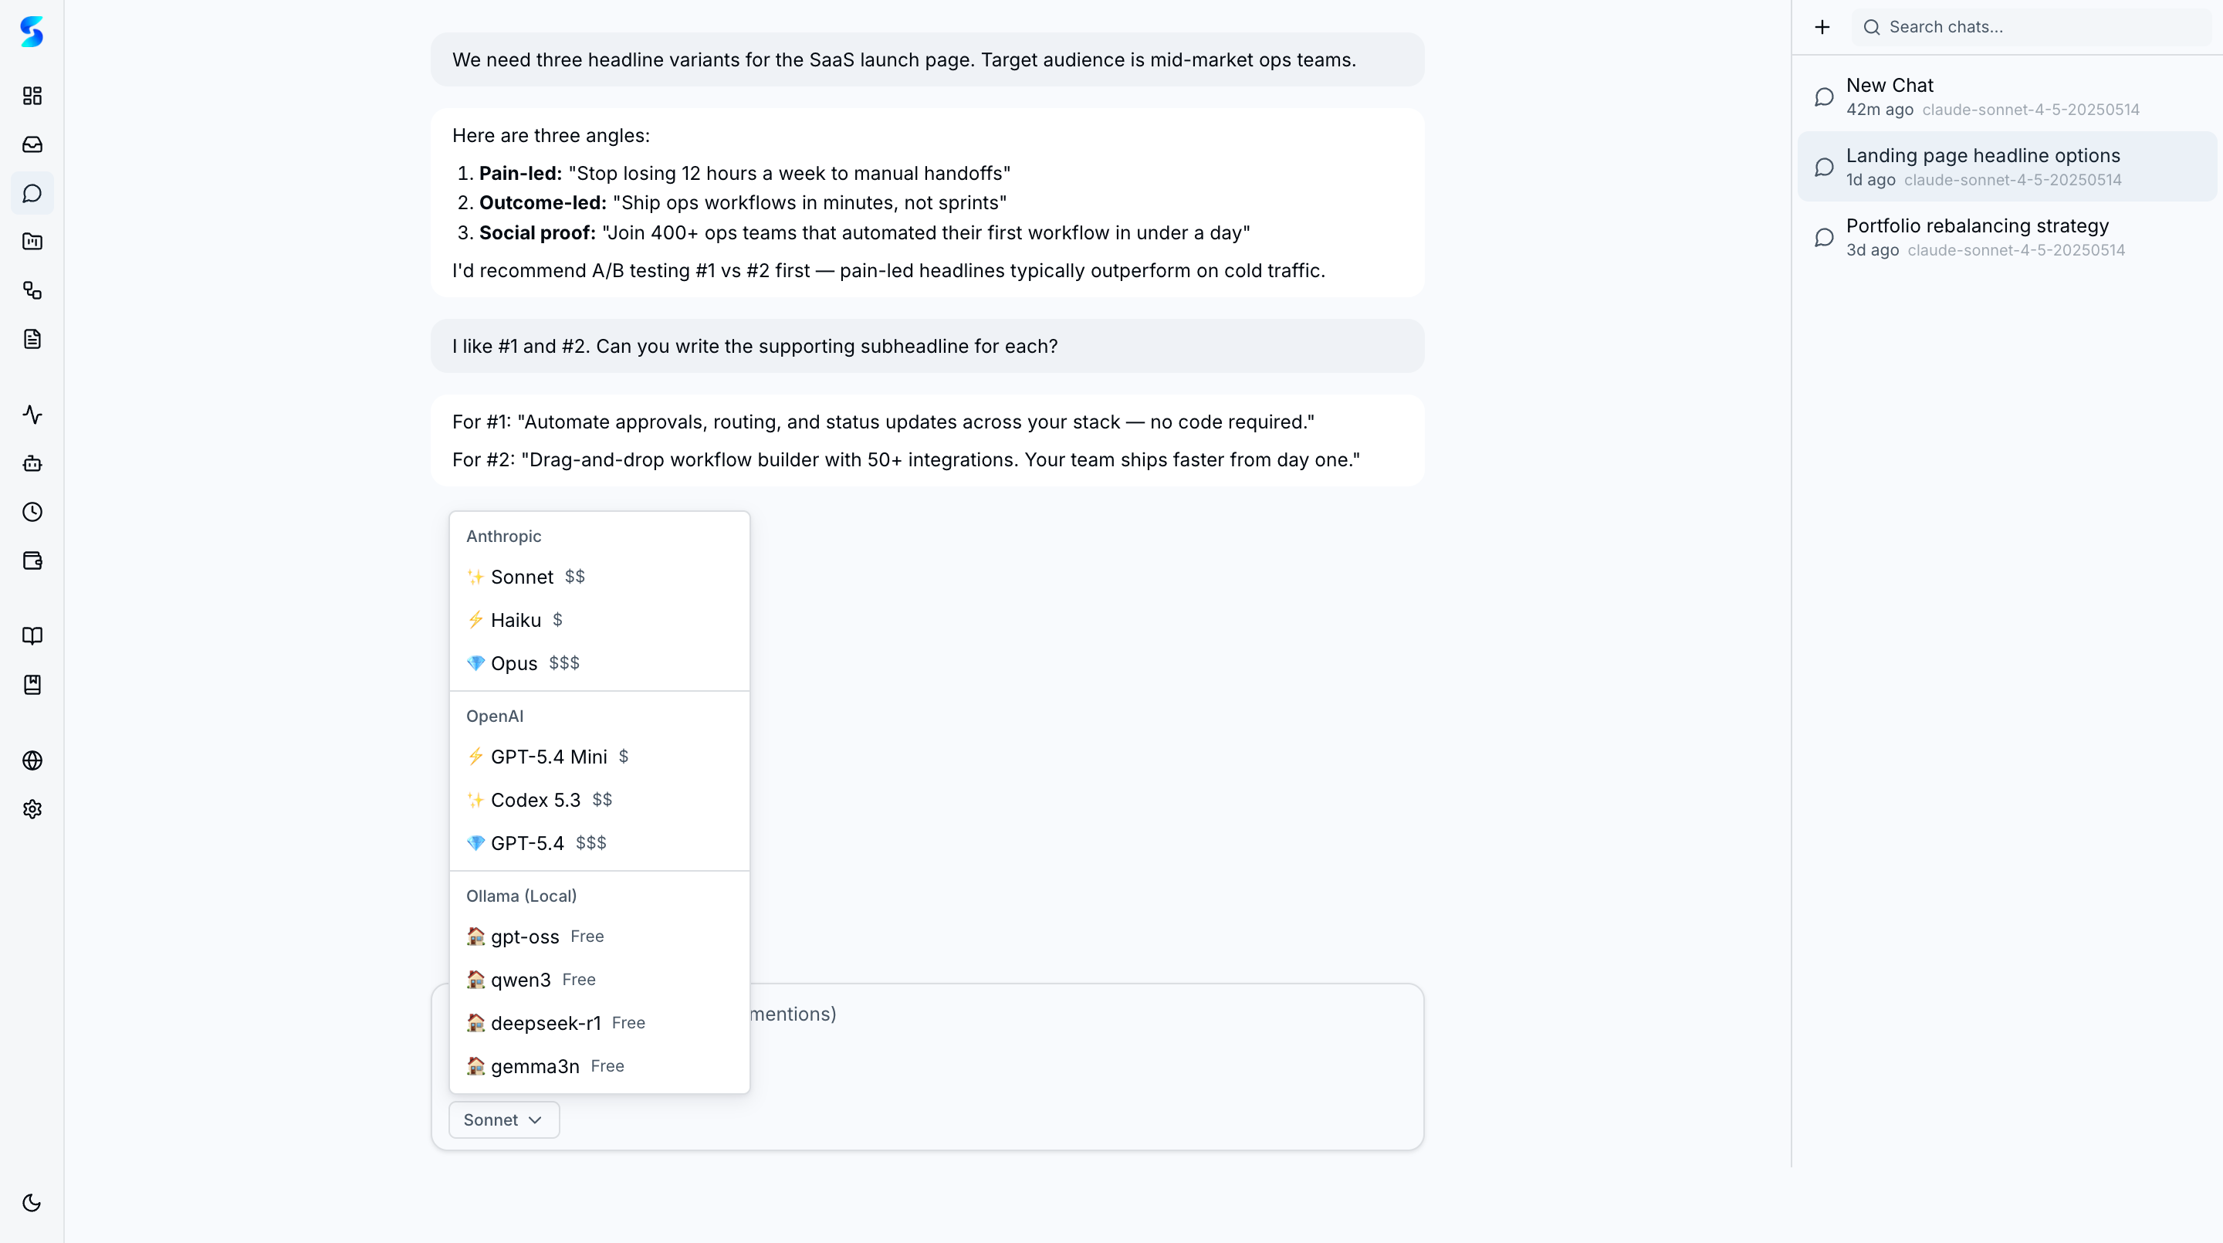Collapse the Anthropic model group
Screen dimensions: 2223x1243
click(x=503, y=536)
